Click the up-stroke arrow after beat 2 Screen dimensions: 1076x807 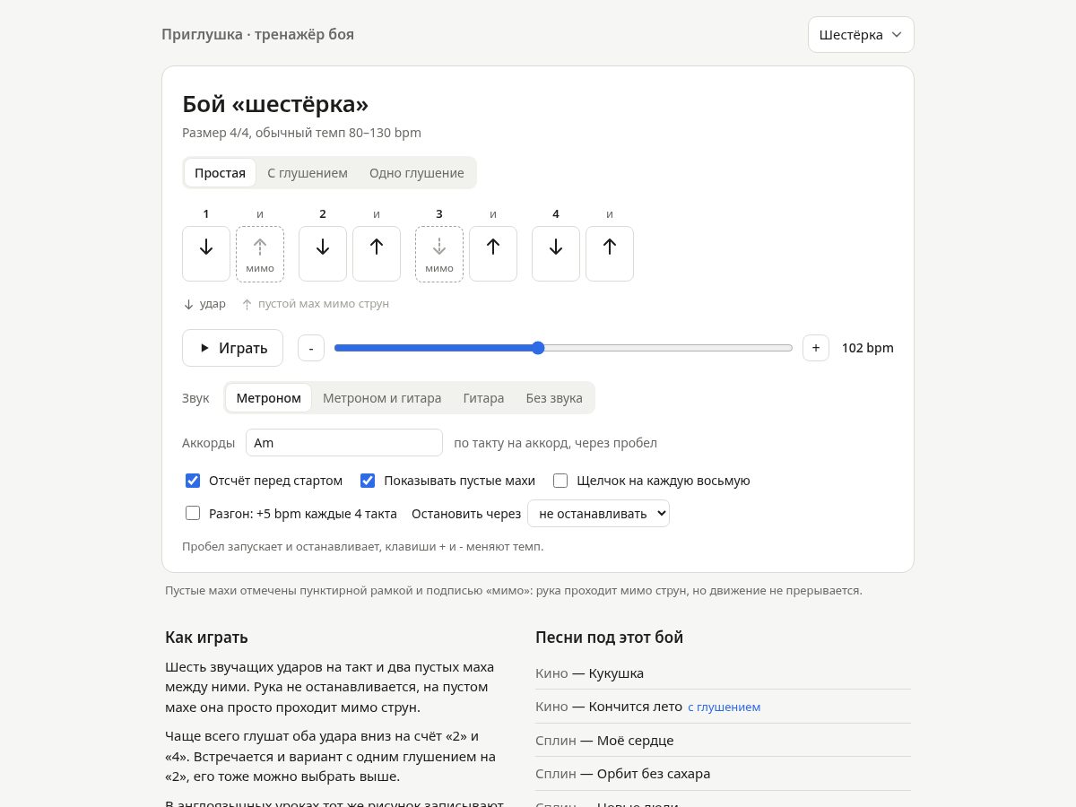pyautogui.click(x=377, y=254)
